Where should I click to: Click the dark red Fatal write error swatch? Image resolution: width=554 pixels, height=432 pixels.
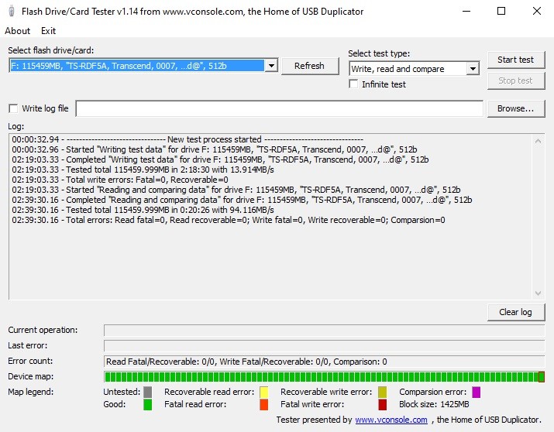382,404
